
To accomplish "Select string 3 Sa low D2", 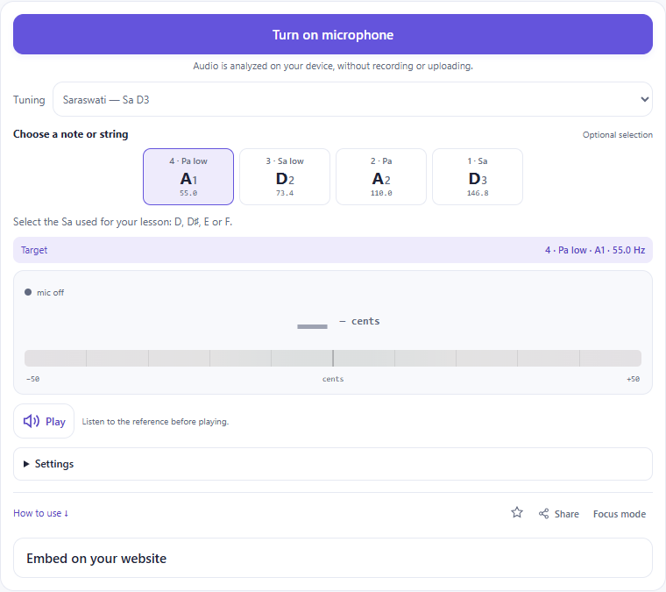I will pos(285,176).
